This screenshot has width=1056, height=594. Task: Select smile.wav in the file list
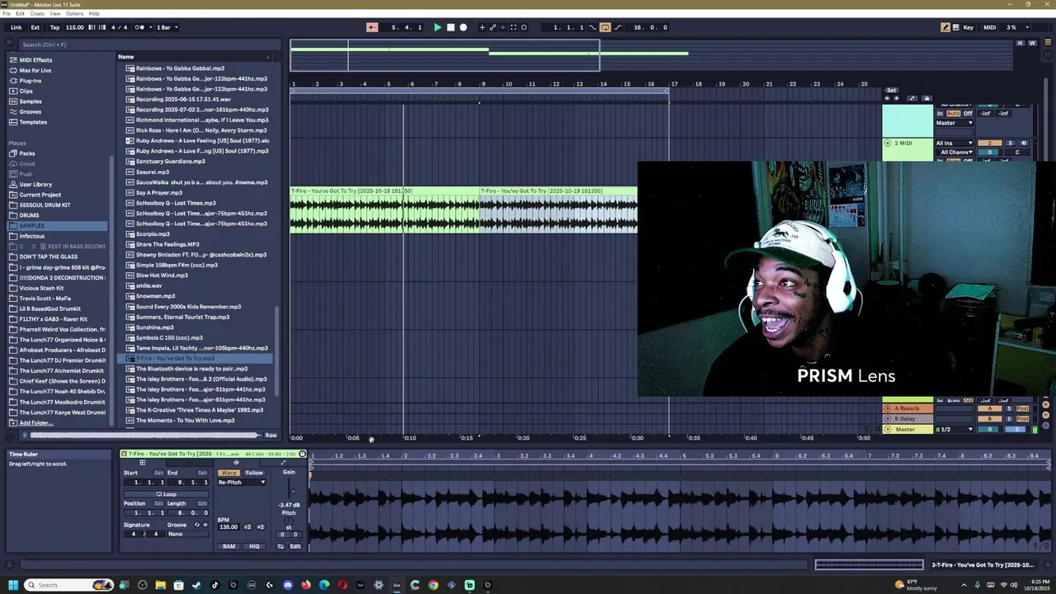(x=148, y=285)
